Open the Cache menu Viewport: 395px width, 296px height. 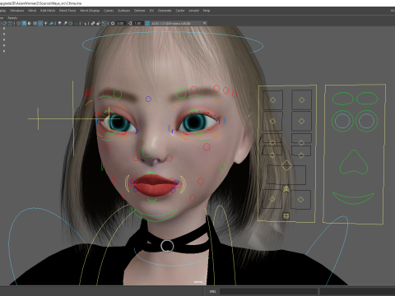(x=180, y=11)
